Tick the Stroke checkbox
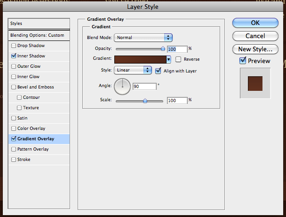 14,160
